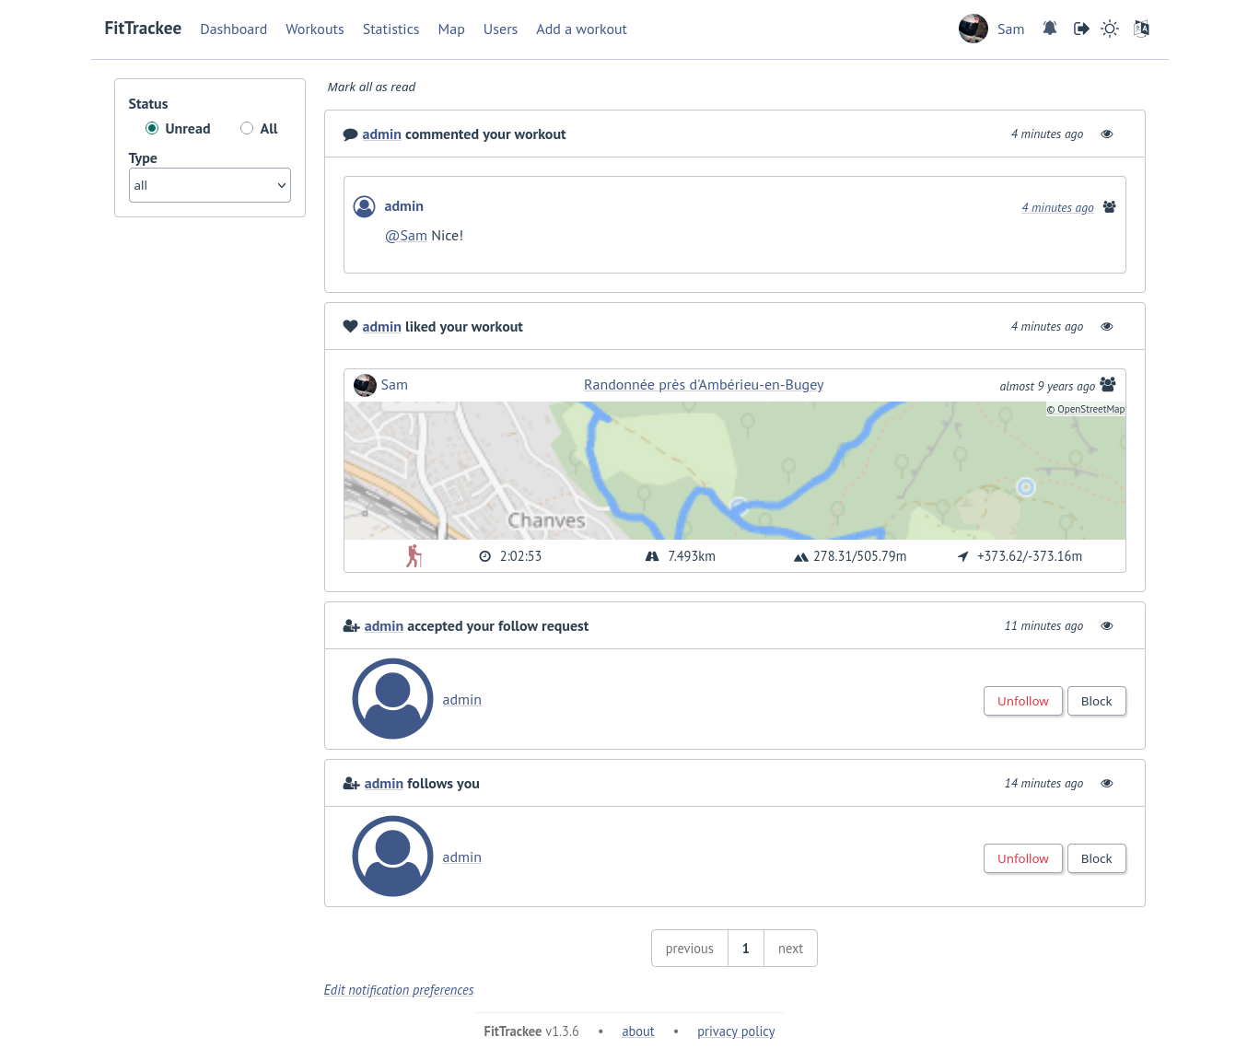Open the notification Type dropdown
Image resolution: width=1259 pixels, height=1049 pixels.
click(210, 185)
